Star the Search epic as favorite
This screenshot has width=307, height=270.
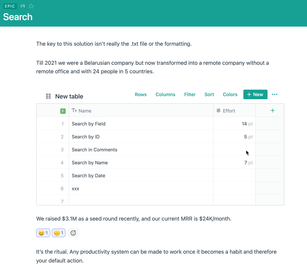[x=31, y=6]
